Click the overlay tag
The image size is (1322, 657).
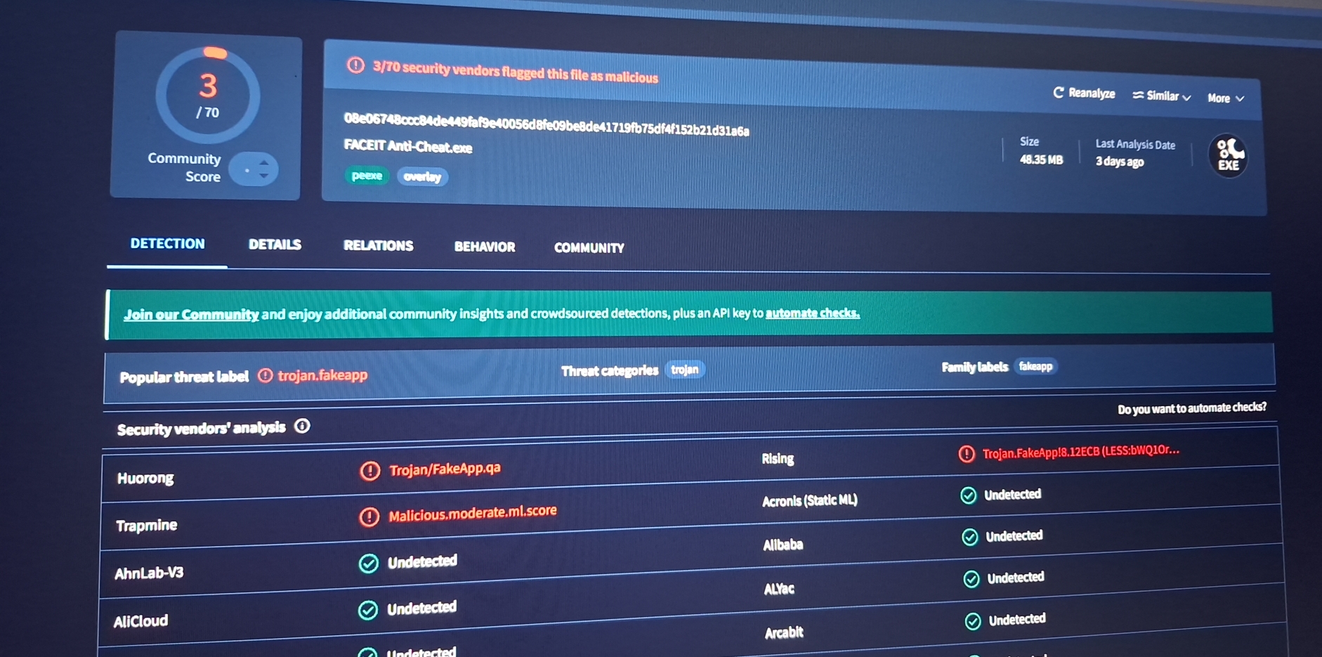pos(422,177)
